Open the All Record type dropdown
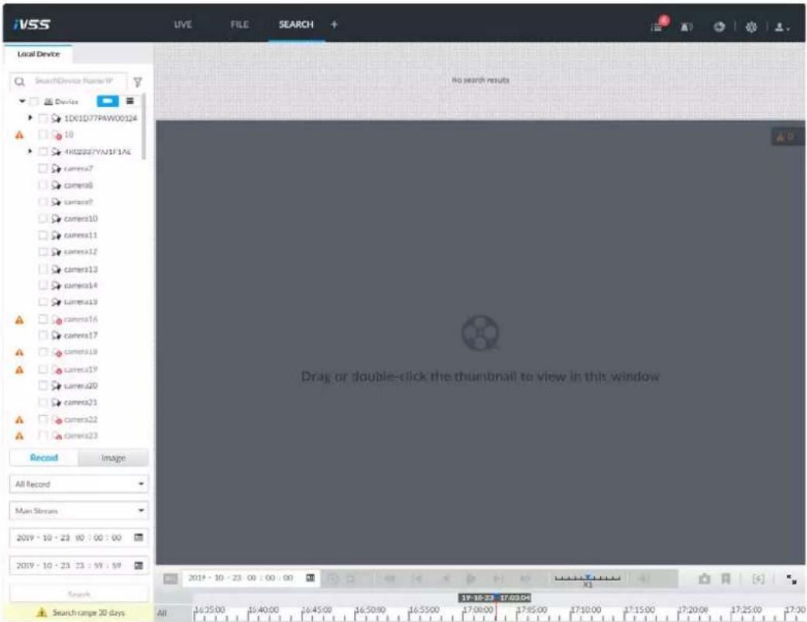Image resolution: width=807 pixels, height=622 pixels. point(79,484)
